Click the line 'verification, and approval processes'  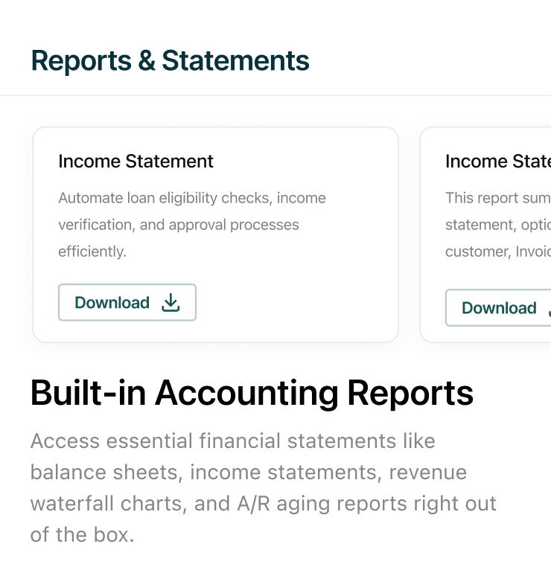pyautogui.click(x=179, y=225)
